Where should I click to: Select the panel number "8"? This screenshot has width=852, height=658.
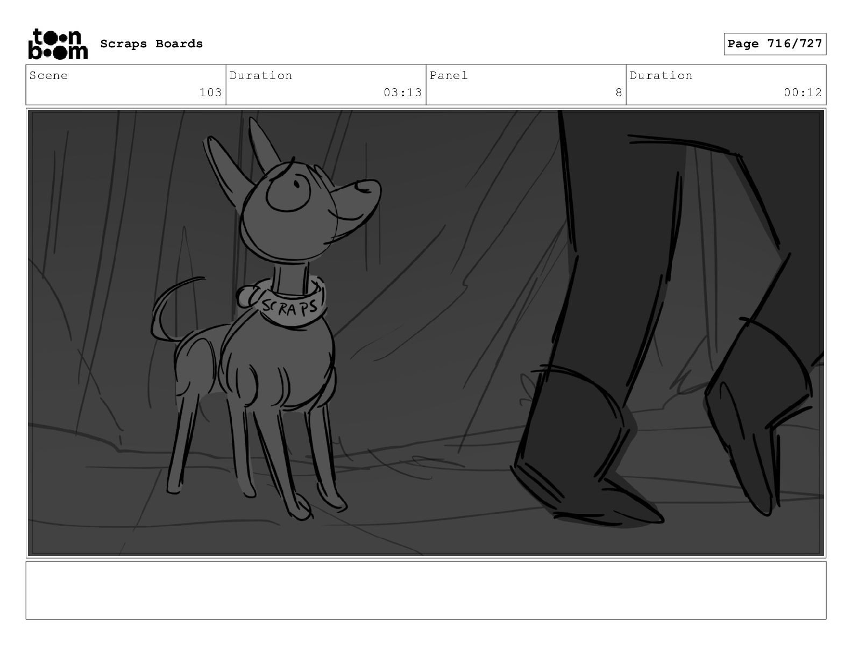619,92
